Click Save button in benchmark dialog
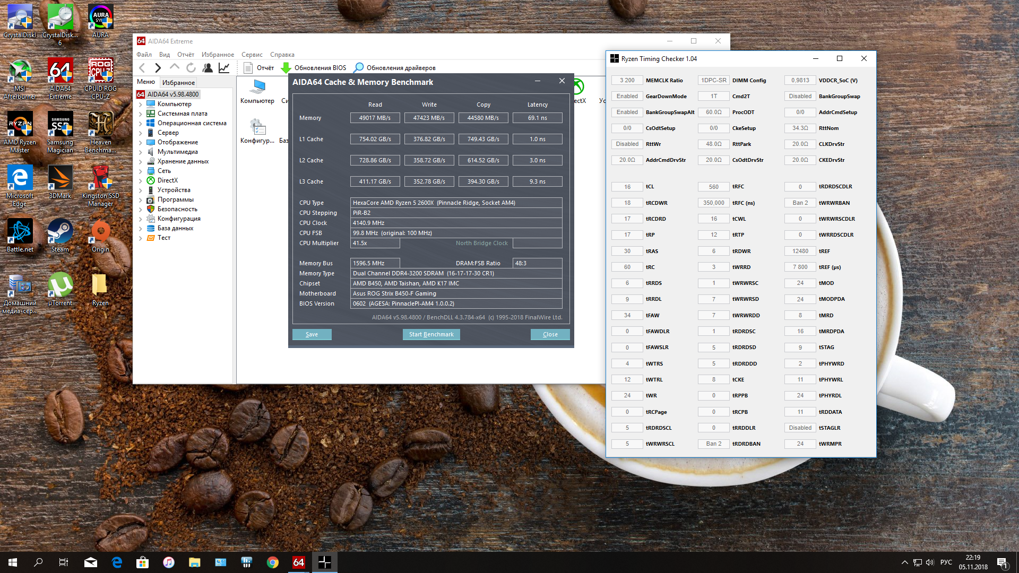The width and height of the screenshot is (1019, 573). click(312, 334)
